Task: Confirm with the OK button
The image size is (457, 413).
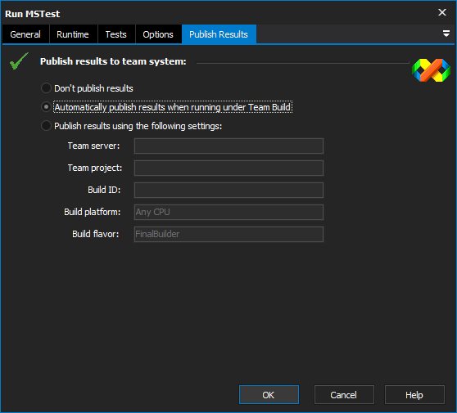Action: [269, 395]
